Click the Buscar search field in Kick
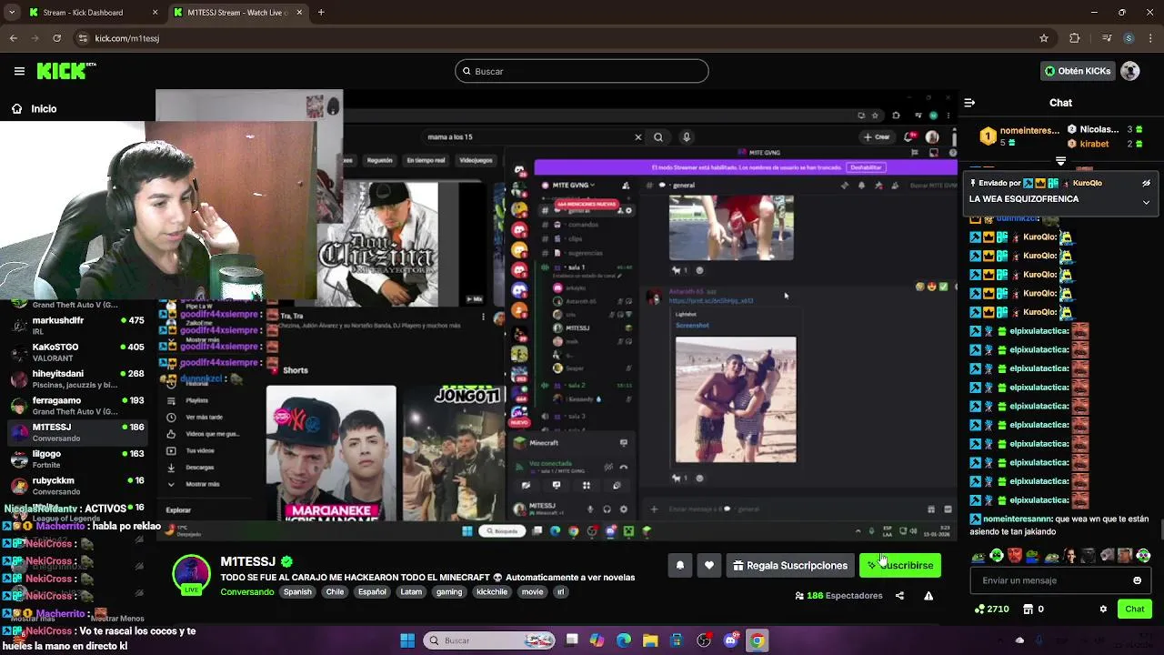The width and height of the screenshot is (1164, 655). pos(582,71)
